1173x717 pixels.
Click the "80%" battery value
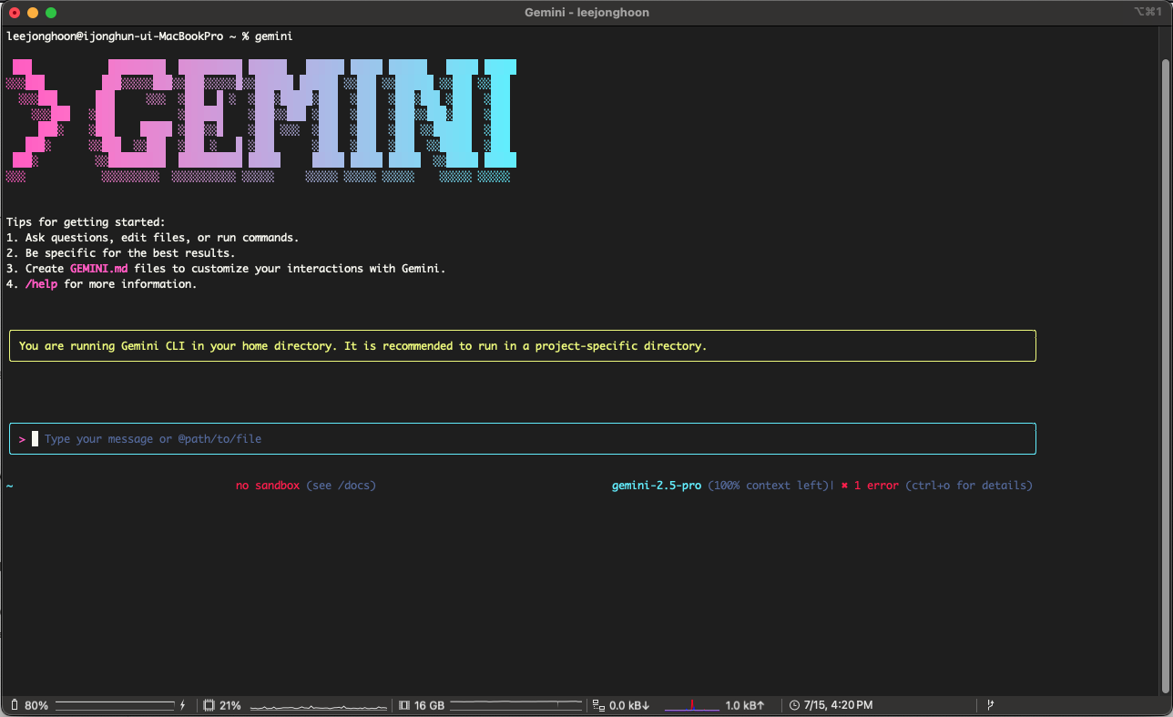point(36,705)
